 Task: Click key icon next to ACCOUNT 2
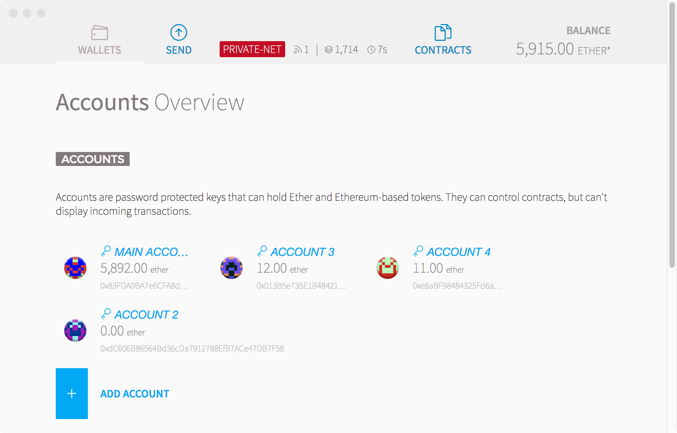point(106,314)
